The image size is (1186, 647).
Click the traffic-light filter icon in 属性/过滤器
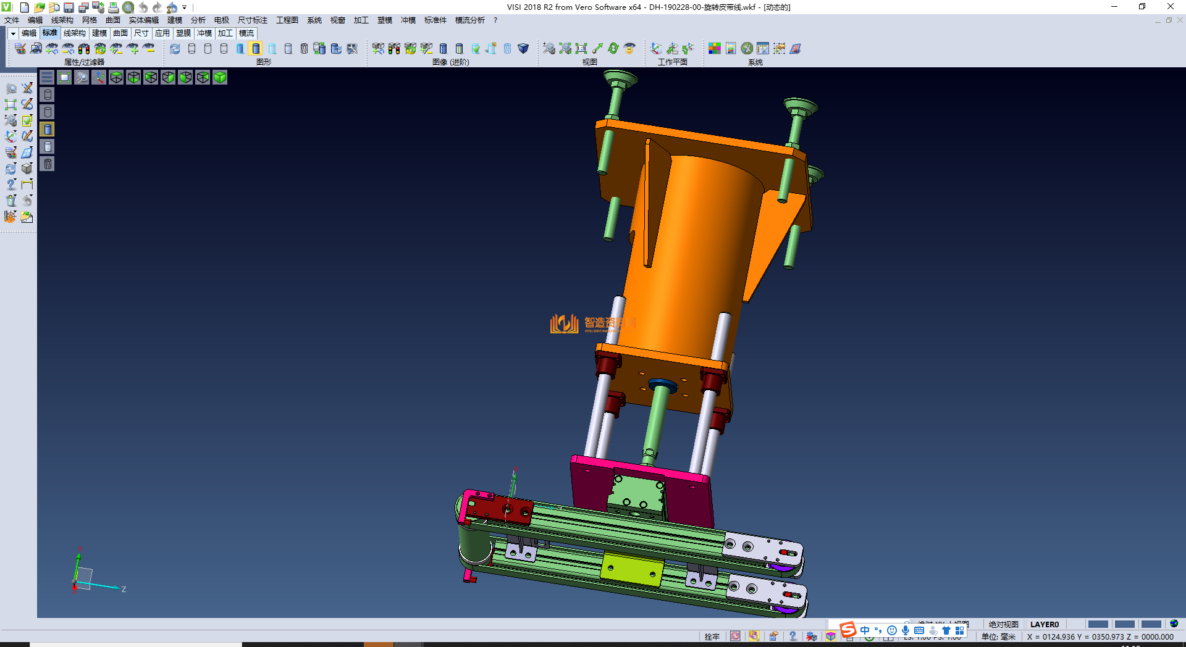pos(84,49)
